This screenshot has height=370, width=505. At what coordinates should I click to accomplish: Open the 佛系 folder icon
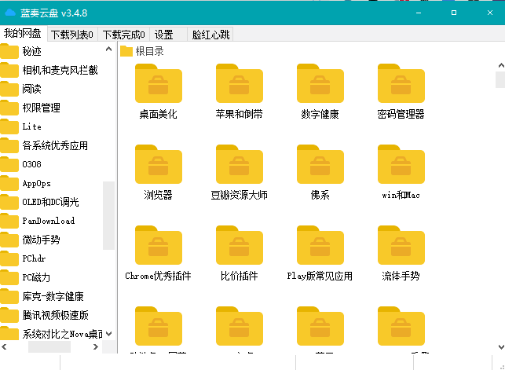pyautogui.click(x=320, y=164)
